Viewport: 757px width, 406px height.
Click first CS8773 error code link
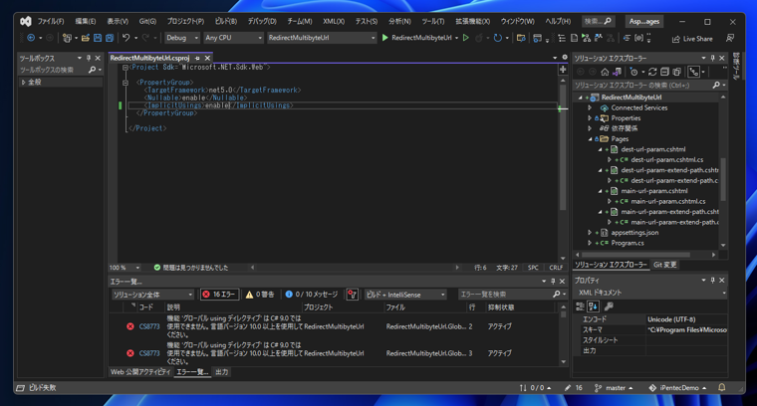coord(149,326)
